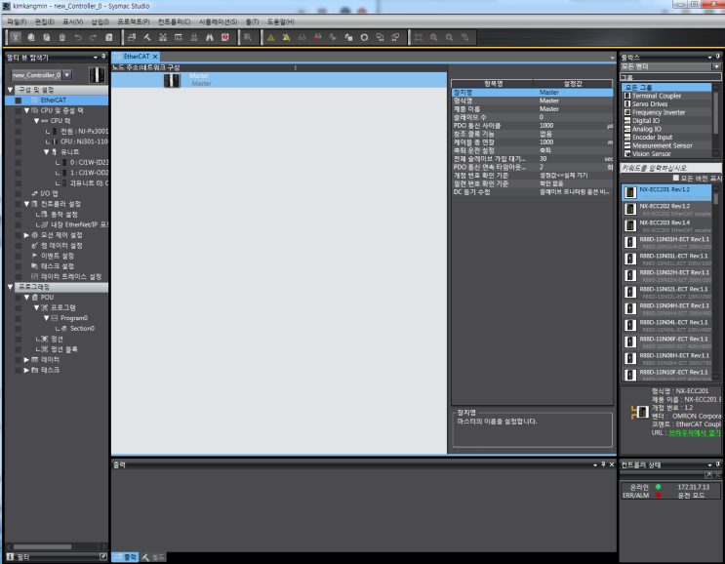Click the Cut scissors icon in the toolbar

17,37
